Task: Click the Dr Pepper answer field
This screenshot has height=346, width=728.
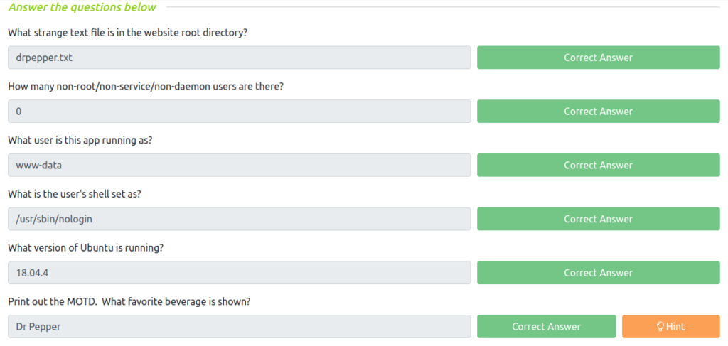Action: [x=240, y=327]
